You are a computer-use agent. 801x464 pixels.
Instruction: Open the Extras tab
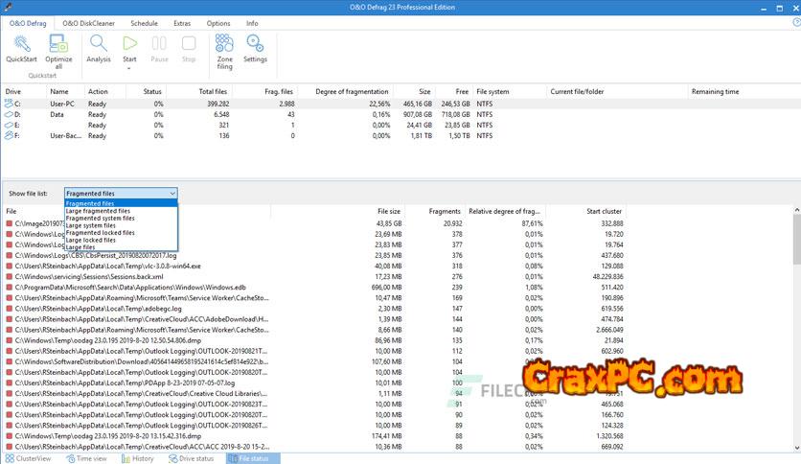(182, 22)
